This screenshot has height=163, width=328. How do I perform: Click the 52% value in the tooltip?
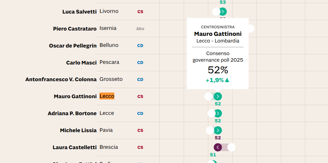218,70
